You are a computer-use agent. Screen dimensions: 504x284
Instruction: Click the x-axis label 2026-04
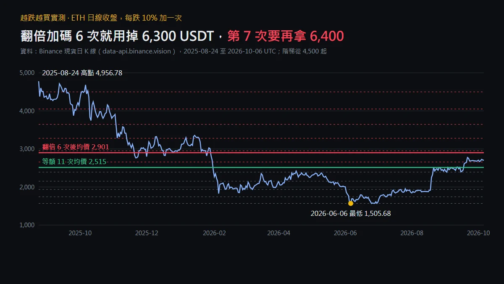(x=279, y=233)
